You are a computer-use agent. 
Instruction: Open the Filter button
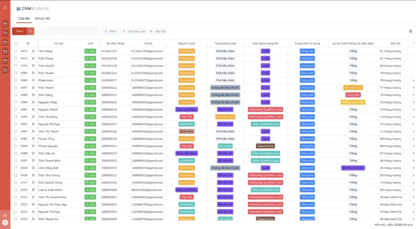[110, 31]
